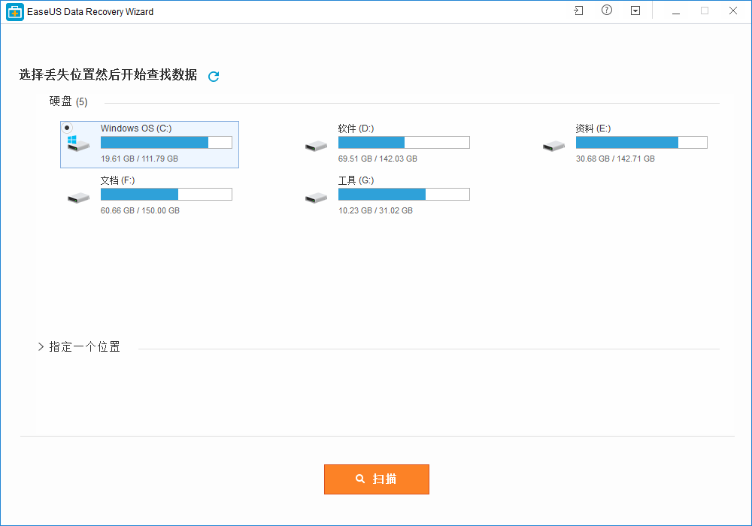Select the 软件 (D:) drive label

tap(356, 128)
